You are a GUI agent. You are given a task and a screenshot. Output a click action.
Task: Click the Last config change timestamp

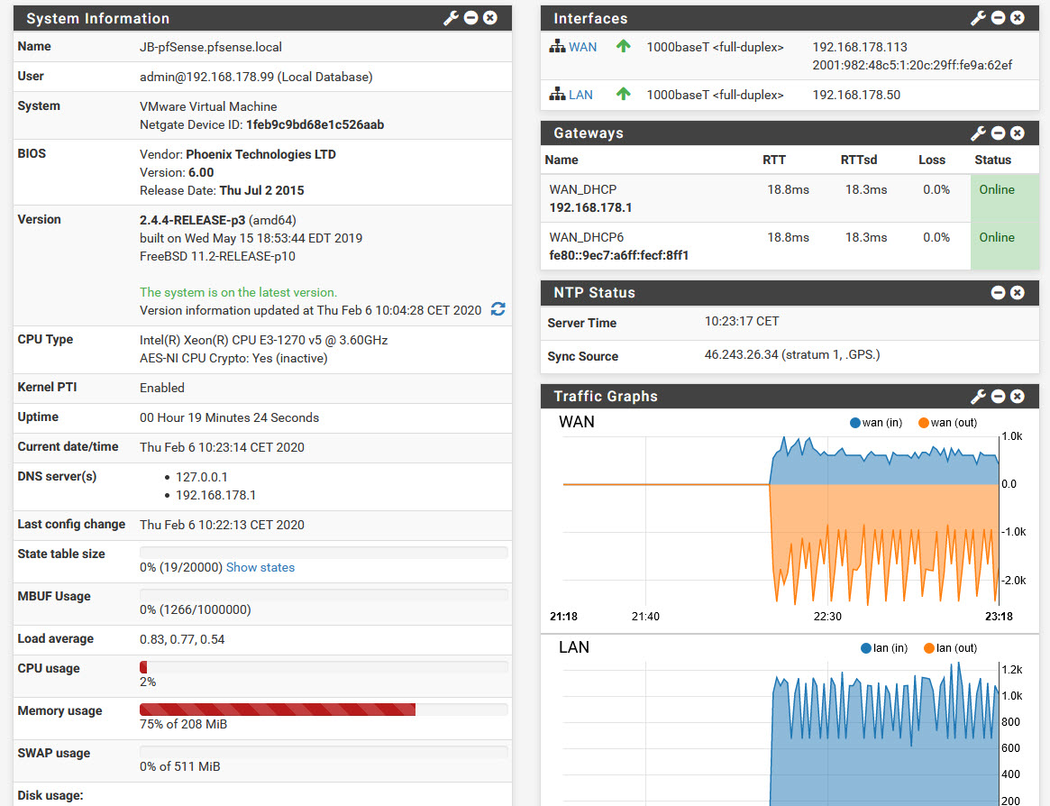(222, 525)
